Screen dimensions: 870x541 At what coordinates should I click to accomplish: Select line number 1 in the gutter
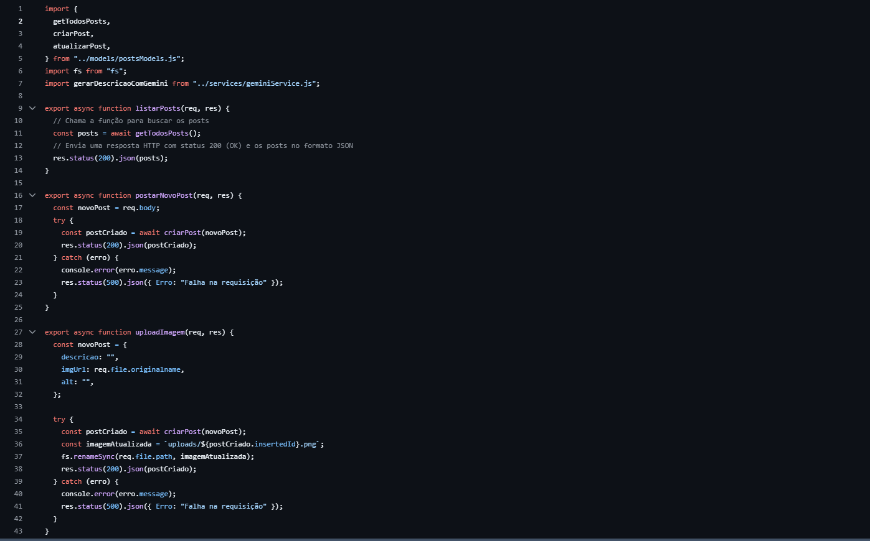(x=20, y=8)
